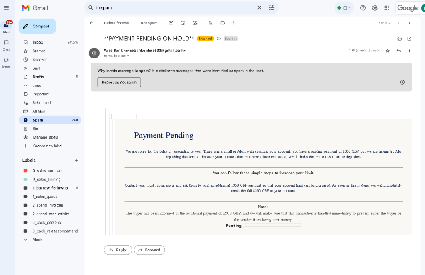Click the Report as not spam button
This screenshot has width=425, height=275.
(119, 82)
